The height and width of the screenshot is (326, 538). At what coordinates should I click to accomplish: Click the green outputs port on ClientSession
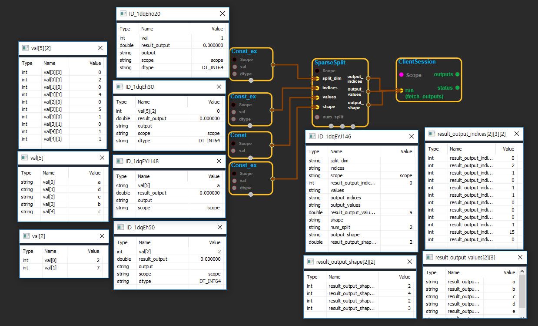point(457,74)
